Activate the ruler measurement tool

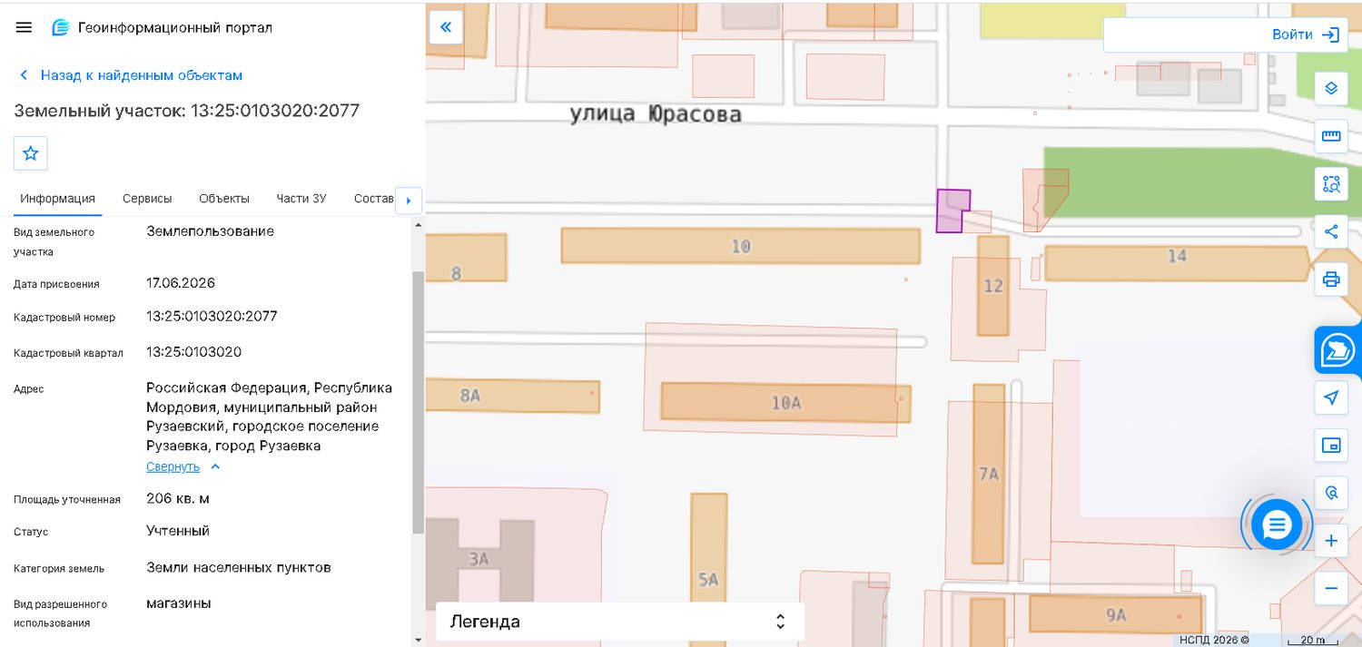coord(1331,136)
